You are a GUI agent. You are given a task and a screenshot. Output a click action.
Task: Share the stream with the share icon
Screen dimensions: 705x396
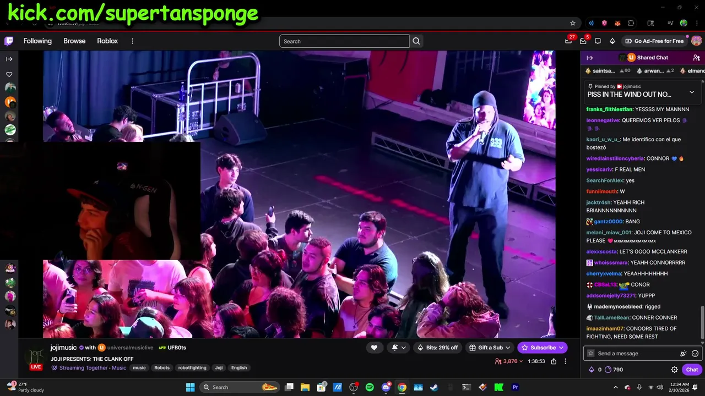[554, 361]
